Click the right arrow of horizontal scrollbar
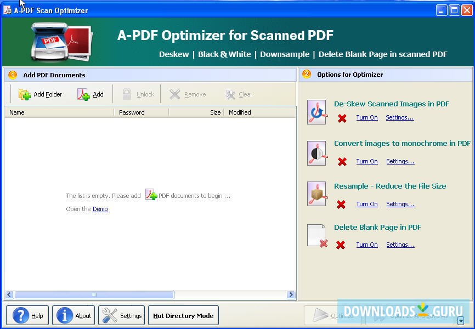 click(x=291, y=294)
